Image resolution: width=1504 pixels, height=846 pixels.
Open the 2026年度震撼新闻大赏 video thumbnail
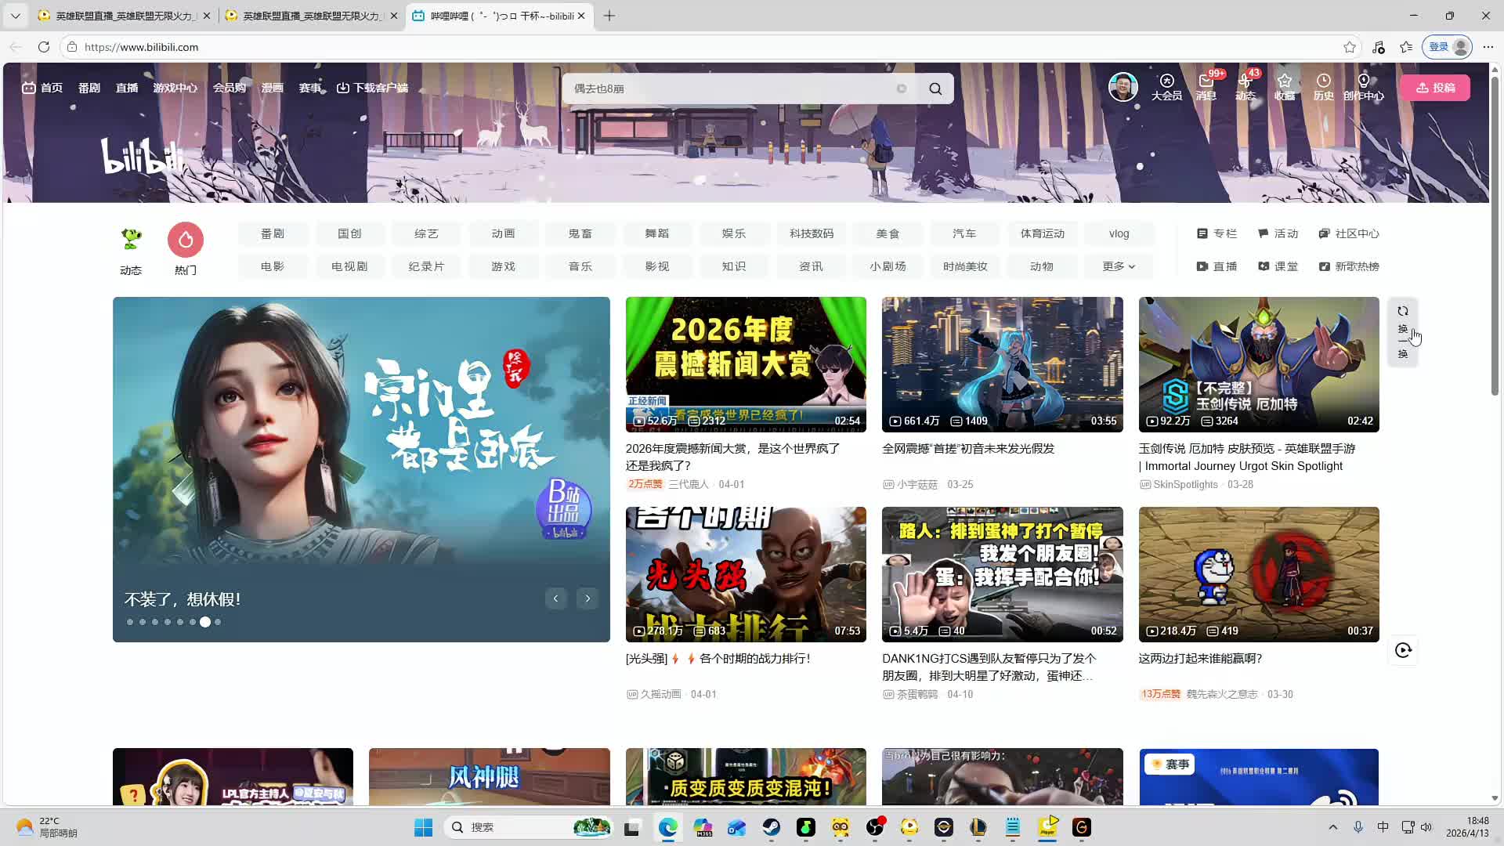746,364
